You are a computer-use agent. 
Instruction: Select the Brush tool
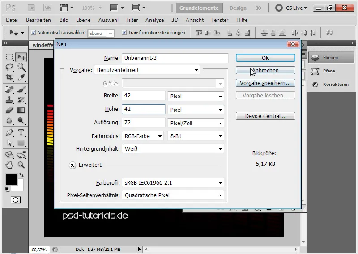click(21, 89)
